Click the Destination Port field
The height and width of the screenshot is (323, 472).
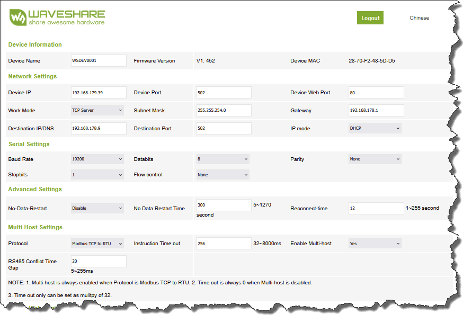(224, 128)
